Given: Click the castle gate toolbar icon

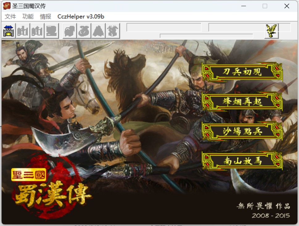Looking at the screenshot, I should (9, 31).
